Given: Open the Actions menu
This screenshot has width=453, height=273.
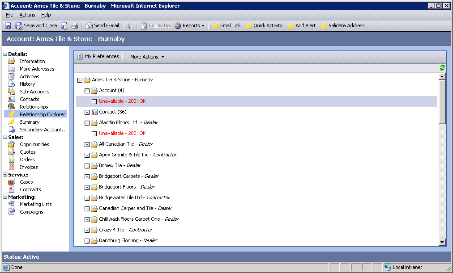Looking at the screenshot, I should pyautogui.click(x=27, y=15).
